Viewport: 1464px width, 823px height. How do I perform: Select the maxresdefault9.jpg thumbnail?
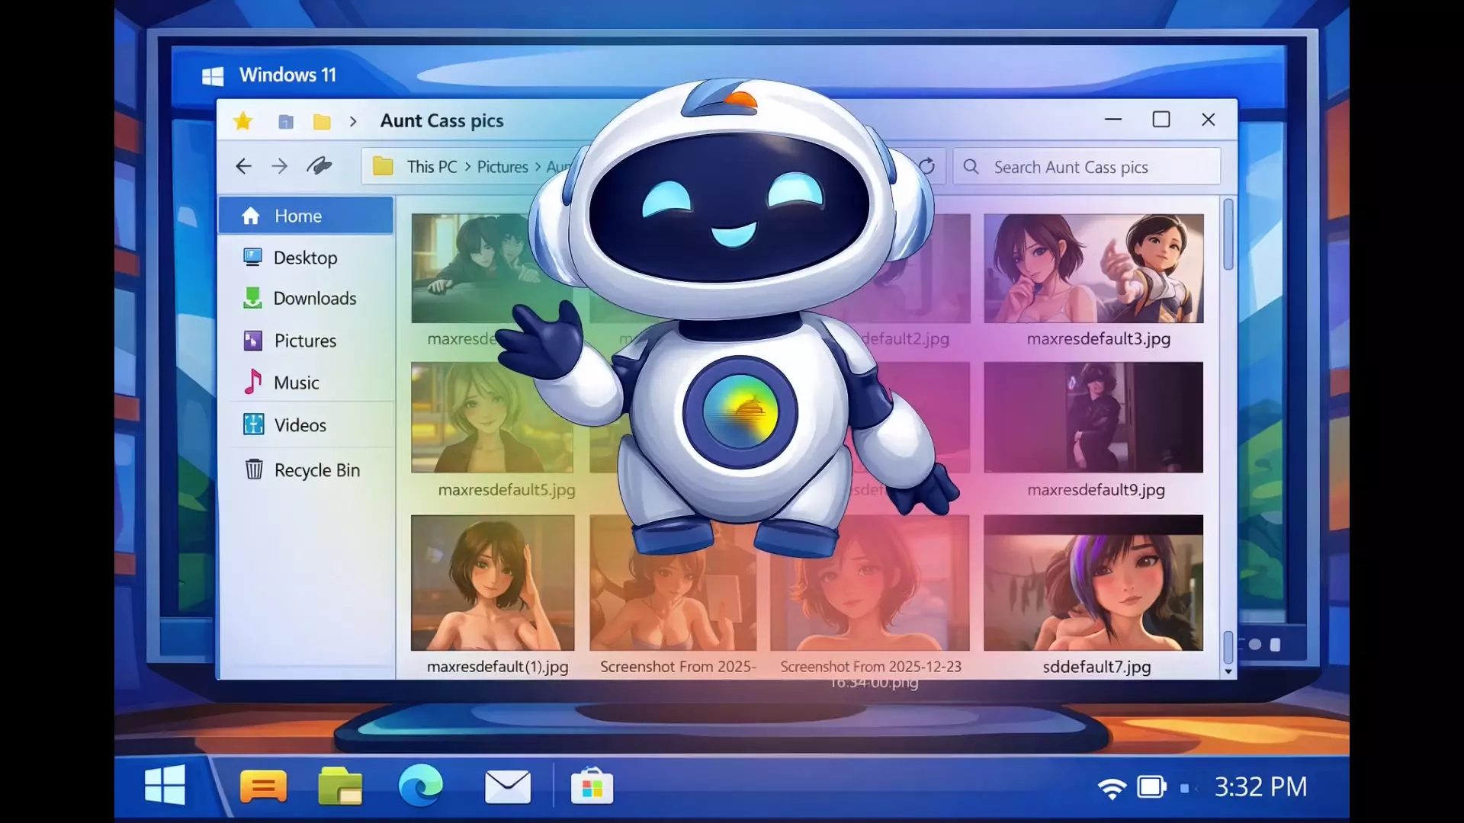tap(1093, 418)
